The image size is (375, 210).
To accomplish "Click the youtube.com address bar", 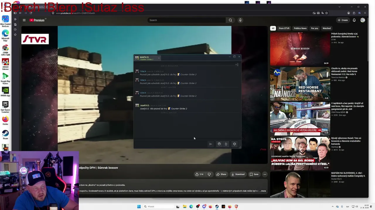I will coord(182,13).
